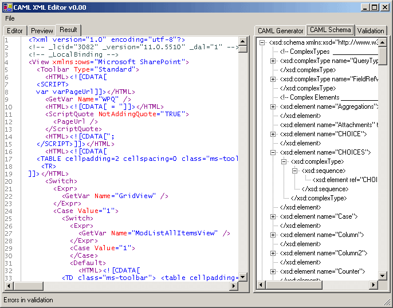Select the xsd:element ref CHOICE row
Screen dimensions: 393x308
(x=345, y=180)
